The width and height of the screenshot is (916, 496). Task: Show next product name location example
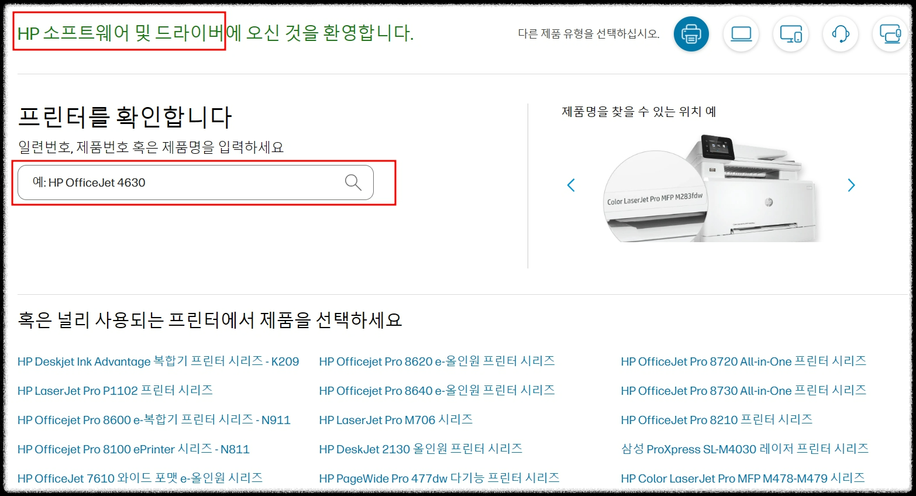(851, 185)
